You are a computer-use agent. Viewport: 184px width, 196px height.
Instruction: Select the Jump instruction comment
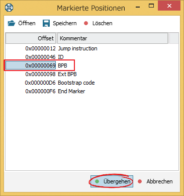click(77, 48)
